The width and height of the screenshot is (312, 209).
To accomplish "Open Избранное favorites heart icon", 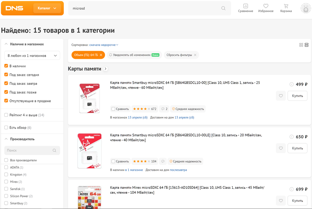I will tap(266, 8).
